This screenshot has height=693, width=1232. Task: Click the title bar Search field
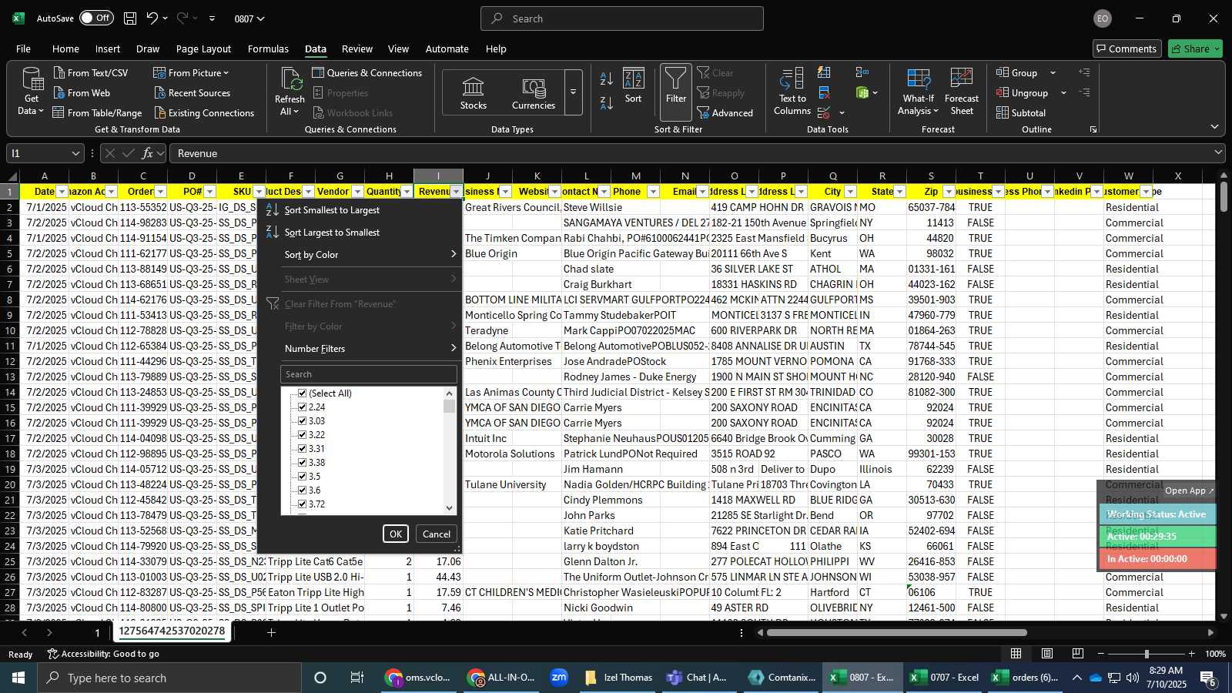coord(622,18)
